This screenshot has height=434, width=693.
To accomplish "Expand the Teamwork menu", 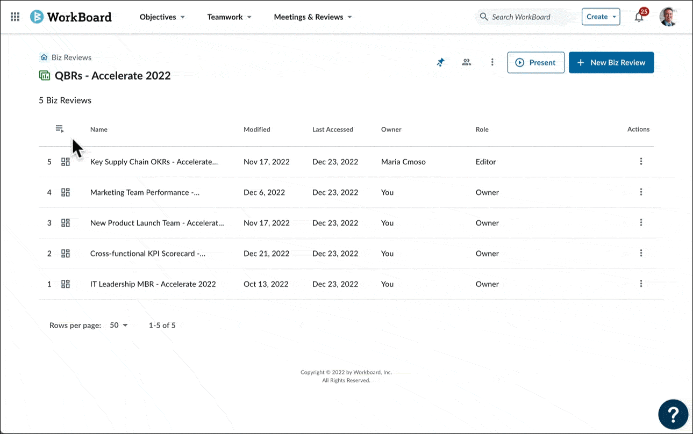I will tap(230, 17).
